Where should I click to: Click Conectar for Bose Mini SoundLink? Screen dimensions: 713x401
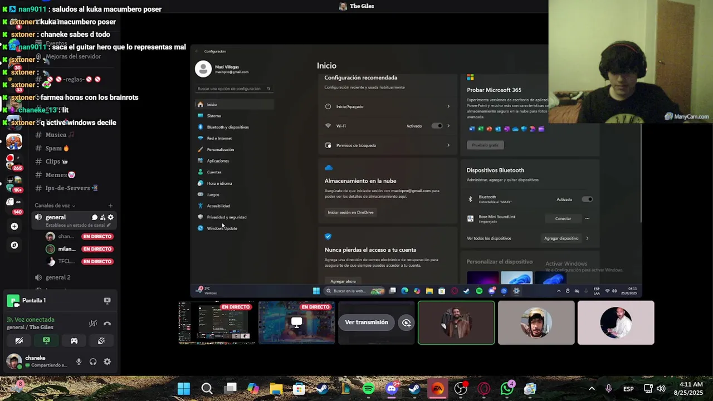click(x=563, y=218)
